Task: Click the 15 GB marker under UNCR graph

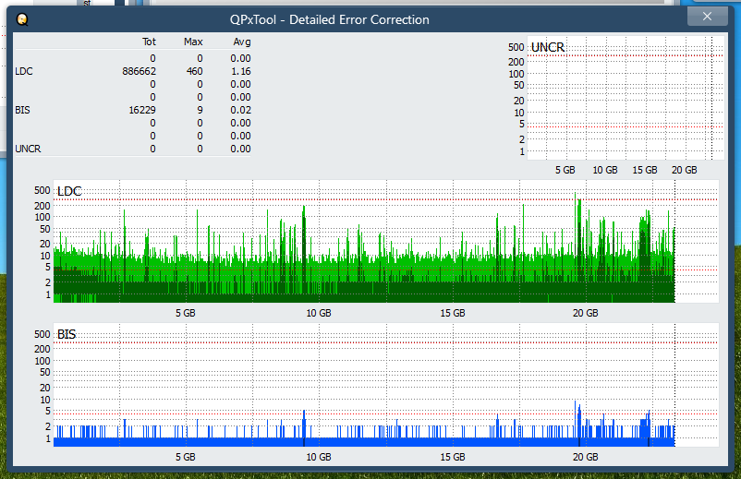Action: (x=644, y=171)
